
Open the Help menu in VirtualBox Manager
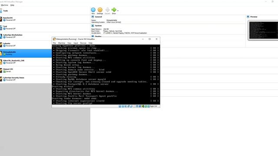(12, 5)
